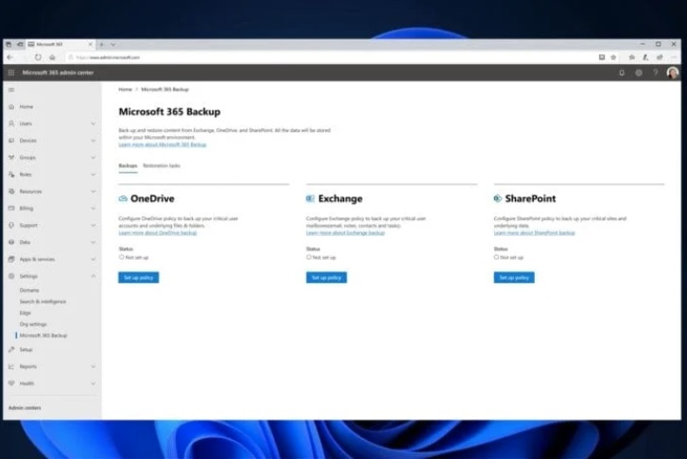This screenshot has height=459, width=687.
Task: Click the Apps & services icon
Action: [11, 260]
